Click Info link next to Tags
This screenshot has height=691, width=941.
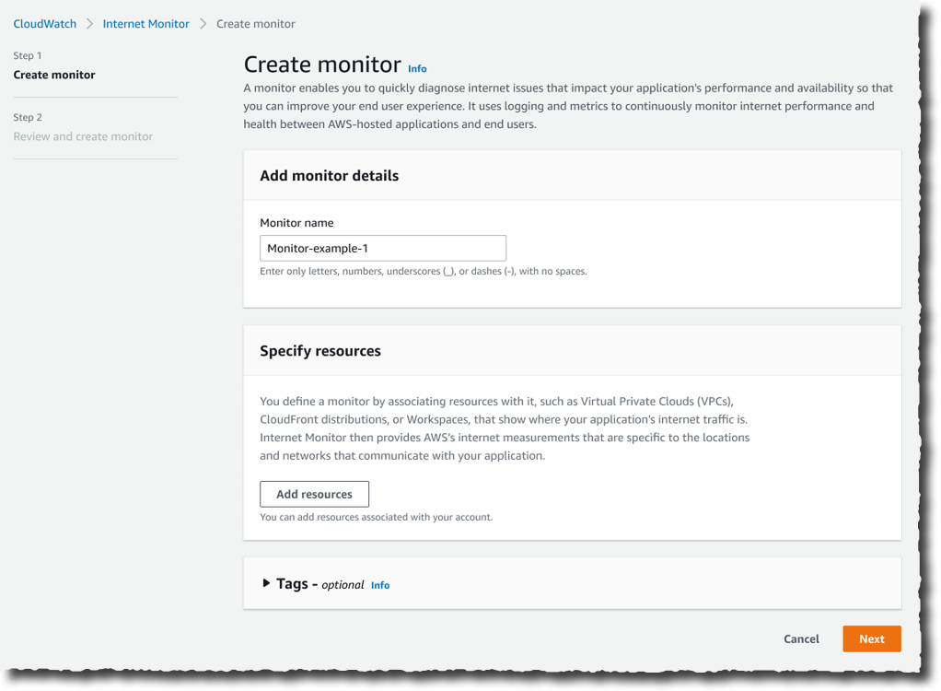coord(380,585)
